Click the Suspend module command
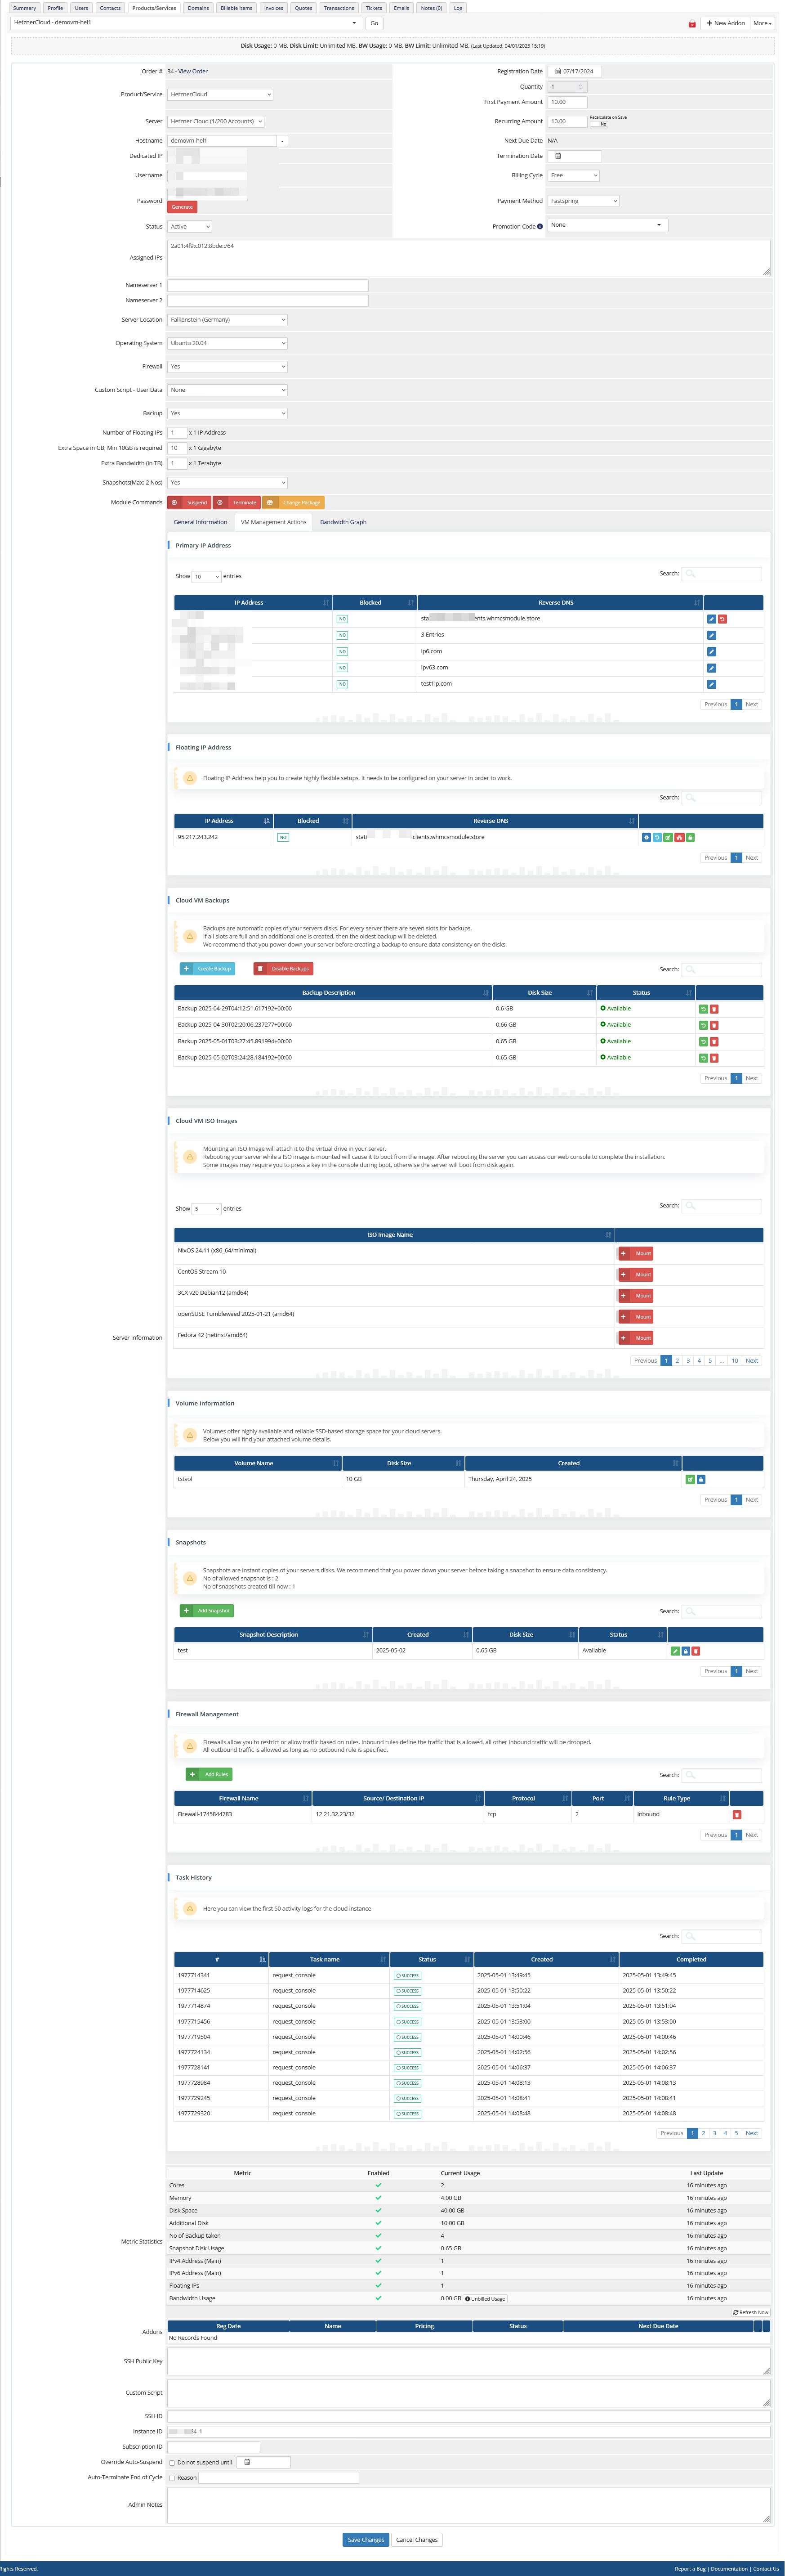The width and height of the screenshot is (785, 2576). click(189, 503)
